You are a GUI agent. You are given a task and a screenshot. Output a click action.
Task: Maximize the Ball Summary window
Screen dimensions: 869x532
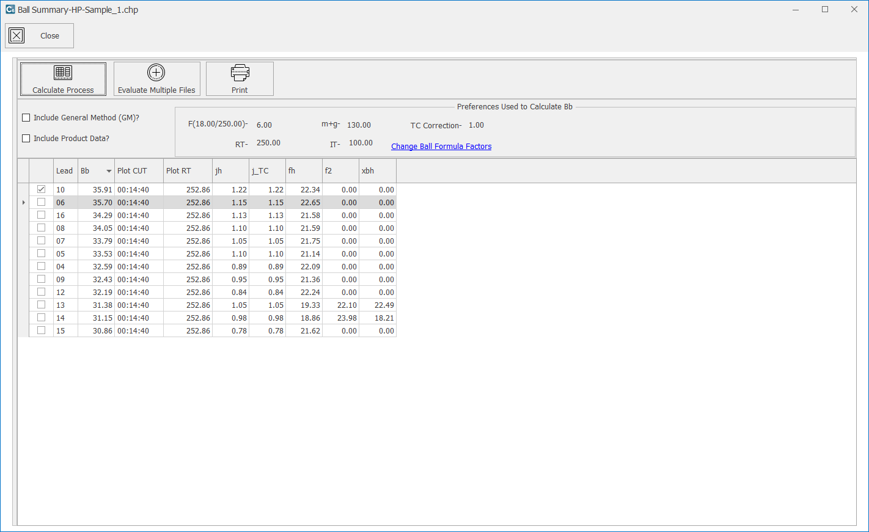click(825, 9)
